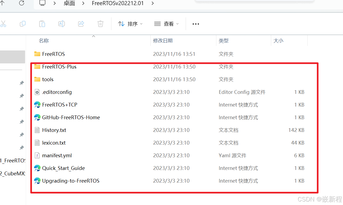
Task: Click the FreeRTOS-Plus folder name
Action: 59,67
